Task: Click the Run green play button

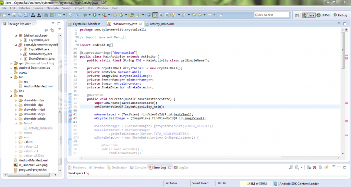Action: (94, 15)
